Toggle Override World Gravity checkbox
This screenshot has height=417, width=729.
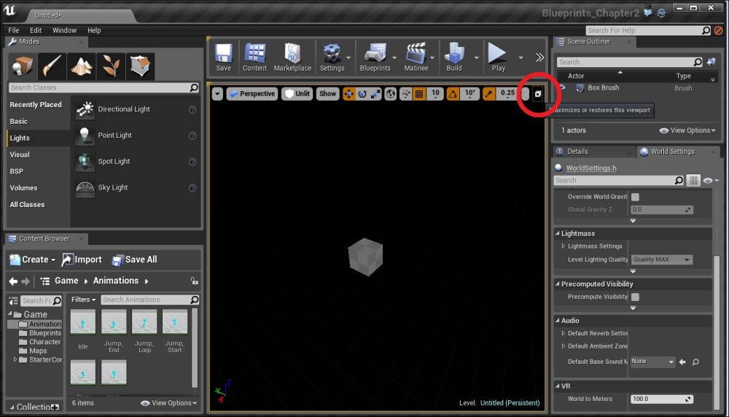pyautogui.click(x=635, y=197)
